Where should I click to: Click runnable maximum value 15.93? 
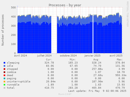[x=121, y=85]
